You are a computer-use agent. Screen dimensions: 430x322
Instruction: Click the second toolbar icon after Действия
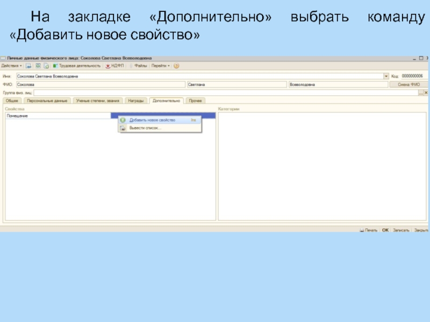(x=38, y=65)
